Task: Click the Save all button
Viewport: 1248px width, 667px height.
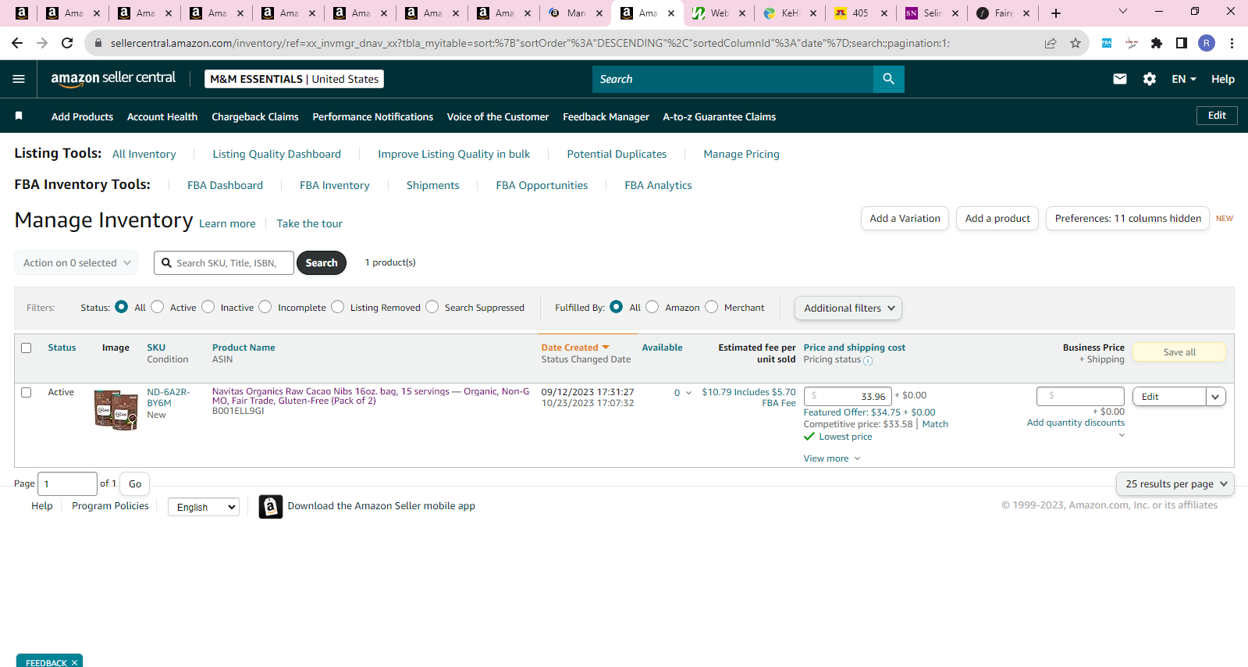Action: [1179, 352]
